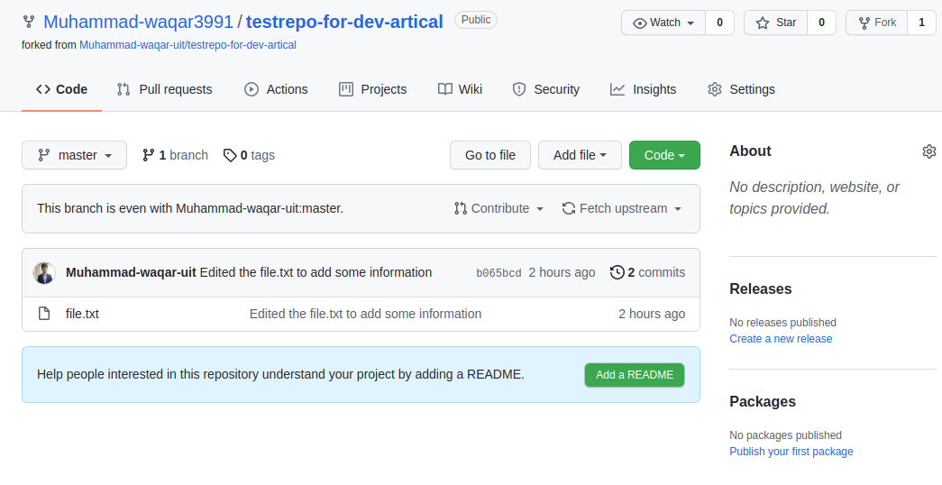Expand the Contribute dropdown
This screenshot has width=942, height=485.
click(498, 208)
